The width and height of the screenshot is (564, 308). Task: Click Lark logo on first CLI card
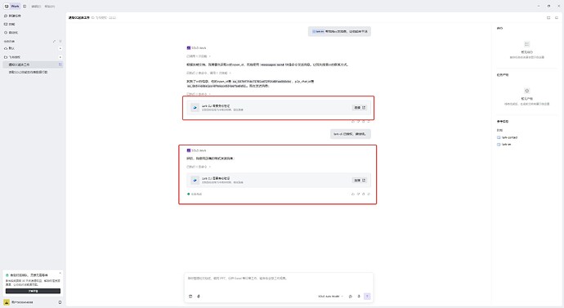pyautogui.click(x=195, y=108)
